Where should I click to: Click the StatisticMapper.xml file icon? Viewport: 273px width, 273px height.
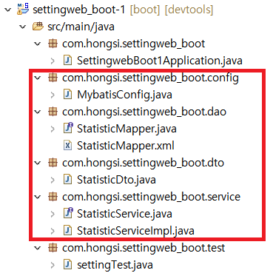[x=67, y=146]
